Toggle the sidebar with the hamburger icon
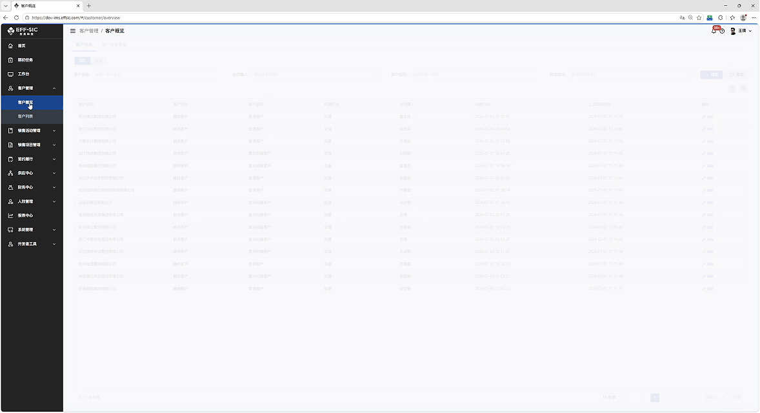The image size is (760, 413). (73, 31)
